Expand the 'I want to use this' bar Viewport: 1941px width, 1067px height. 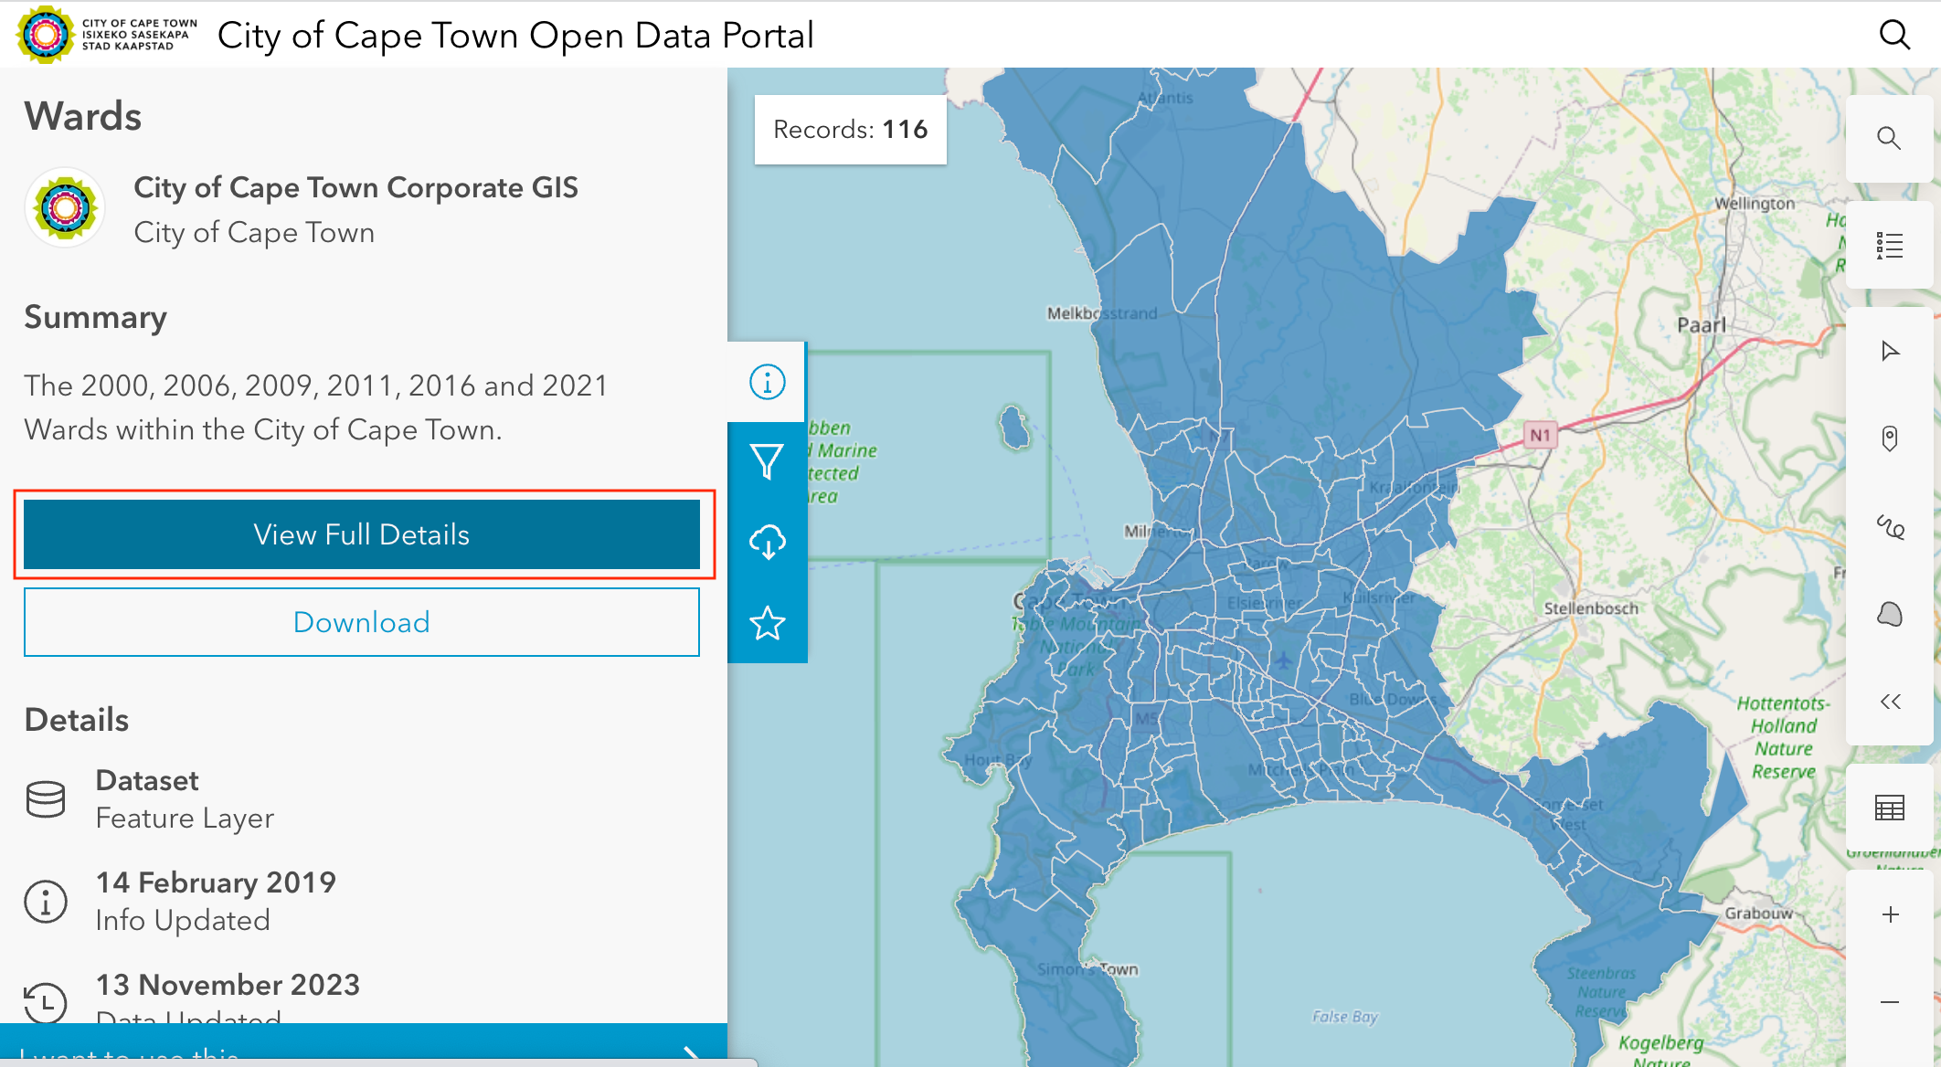click(364, 1047)
